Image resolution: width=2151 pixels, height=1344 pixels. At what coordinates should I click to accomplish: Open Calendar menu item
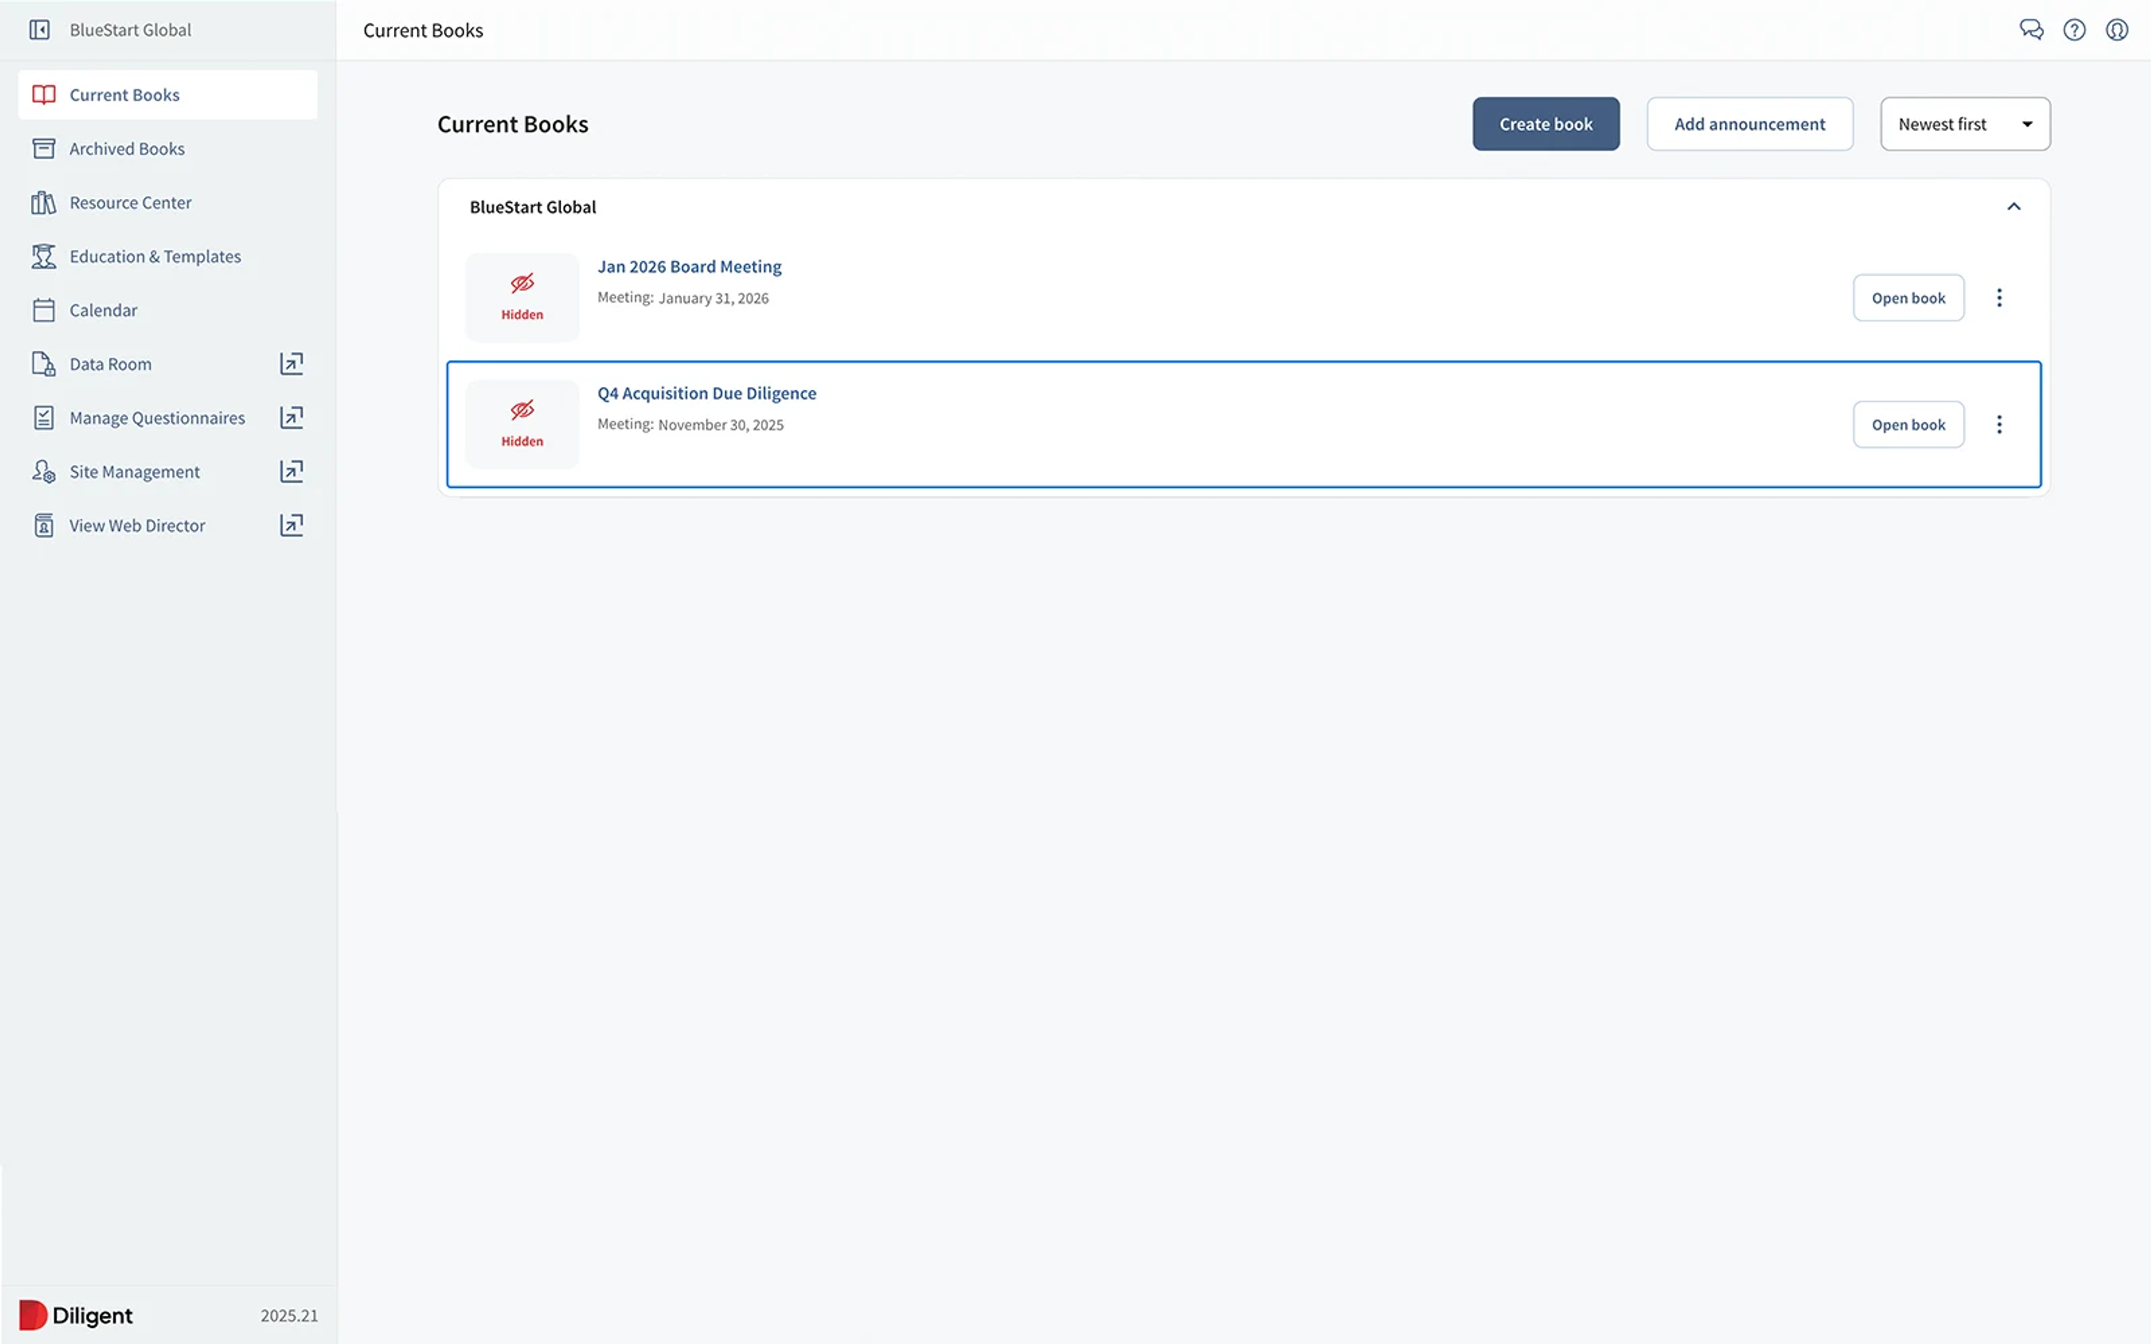(168, 310)
